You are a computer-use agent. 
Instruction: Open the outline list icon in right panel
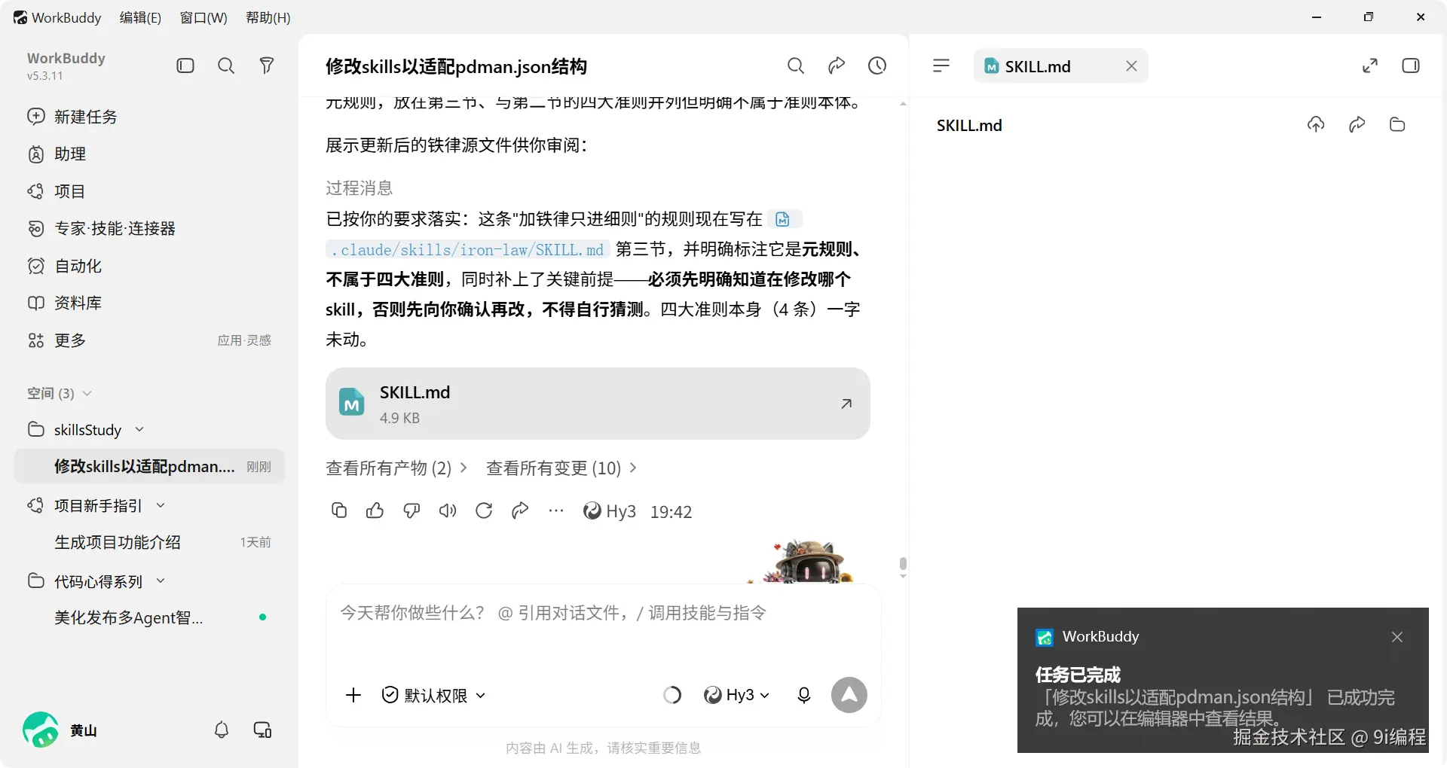(941, 66)
